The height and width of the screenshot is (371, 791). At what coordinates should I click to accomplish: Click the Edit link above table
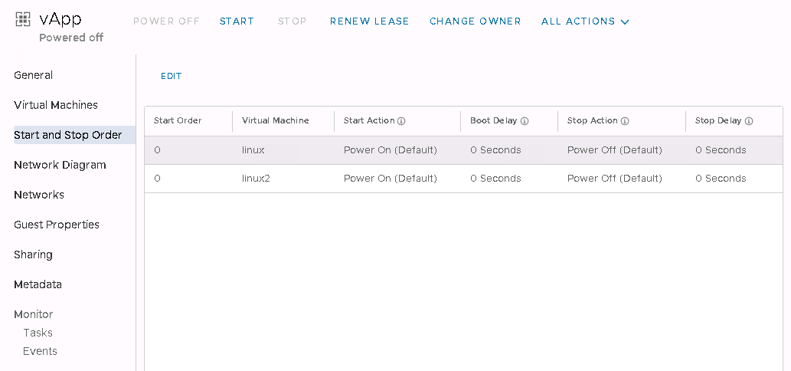pos(172,76)
